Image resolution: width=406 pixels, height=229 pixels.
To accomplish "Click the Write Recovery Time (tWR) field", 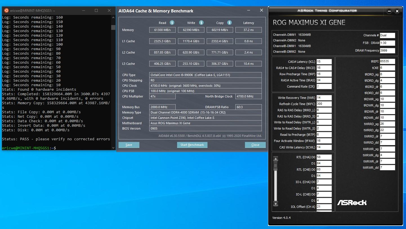I will [x=324, y=98].
